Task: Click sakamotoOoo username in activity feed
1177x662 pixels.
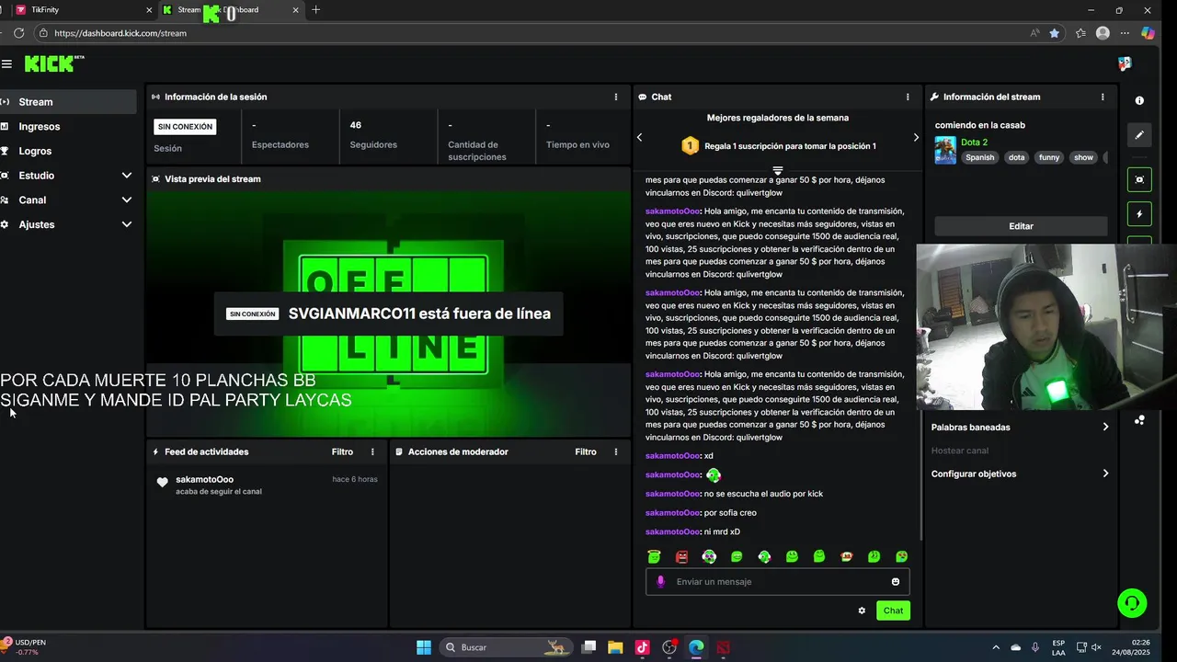Action: (x=205, y=479)
